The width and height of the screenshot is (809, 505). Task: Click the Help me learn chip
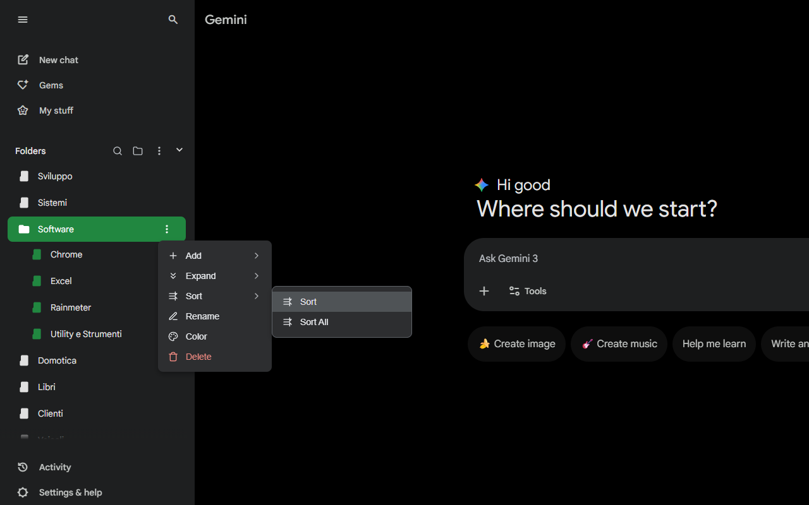714,344
